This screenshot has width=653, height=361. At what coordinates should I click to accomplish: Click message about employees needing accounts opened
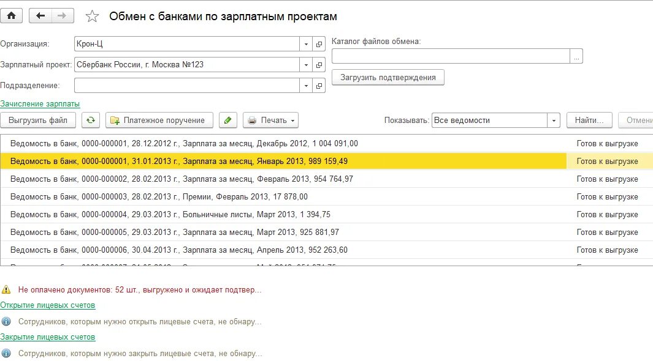[x=140, y=322]
